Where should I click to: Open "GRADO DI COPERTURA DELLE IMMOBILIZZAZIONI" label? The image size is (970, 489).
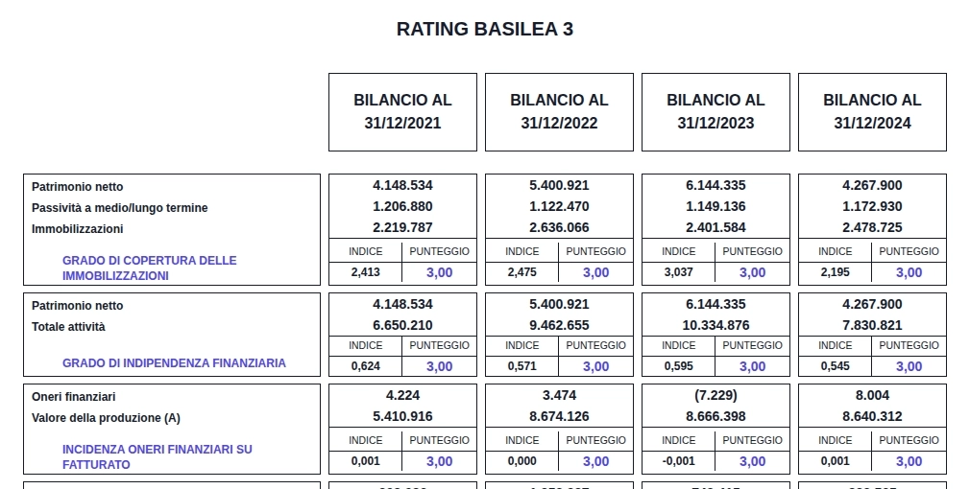[149, 268]
